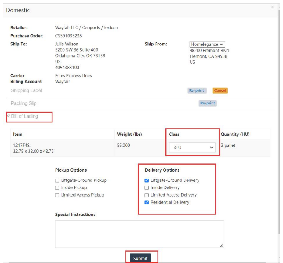Screen dimensions: 283x263
Task: Check Limited Access Delivery option
Action: click(147, 195)
